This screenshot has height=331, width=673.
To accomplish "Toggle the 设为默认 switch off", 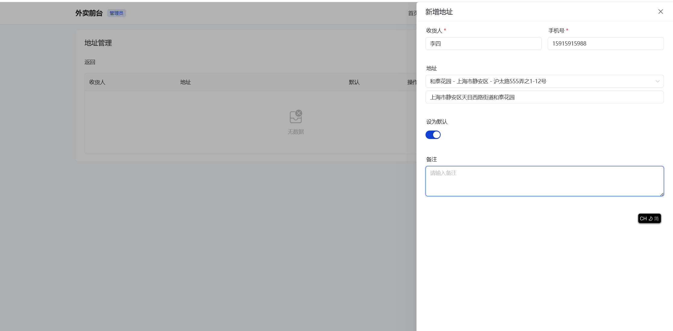I will 433,135.
